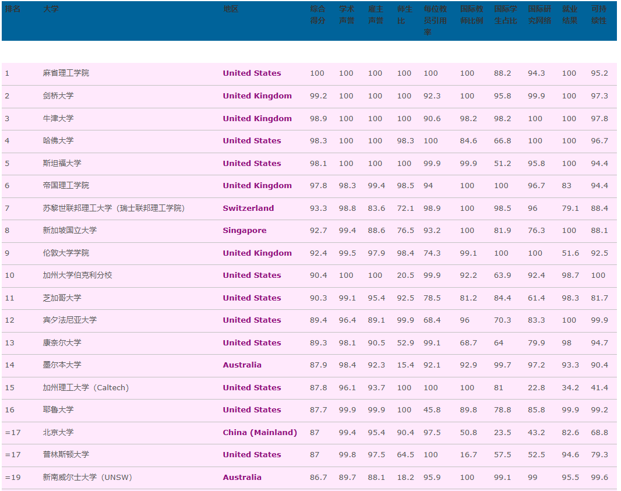The height and width of the screenshot is (491, 621).
Task: Open United Kingdom link for 牛津大学
Action: [x=257, y=118]
